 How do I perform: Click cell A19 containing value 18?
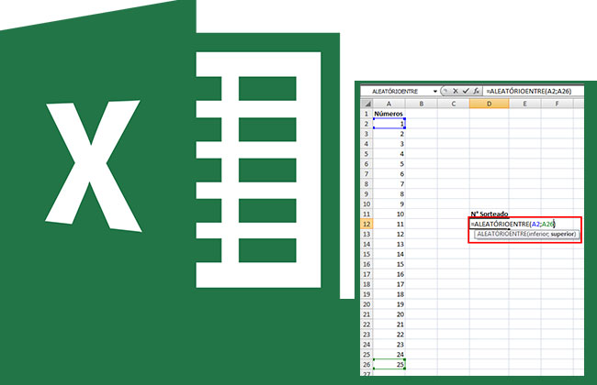tap(389, 294)
